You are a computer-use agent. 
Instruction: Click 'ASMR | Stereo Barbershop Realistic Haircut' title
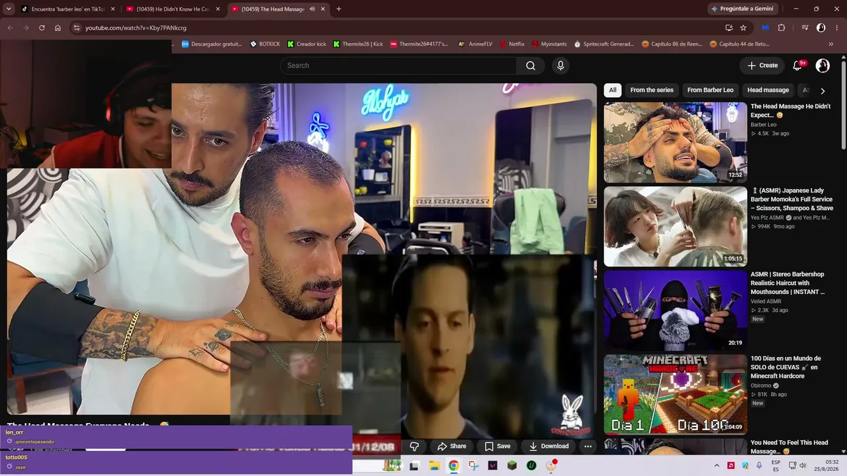tap(787, 283)
